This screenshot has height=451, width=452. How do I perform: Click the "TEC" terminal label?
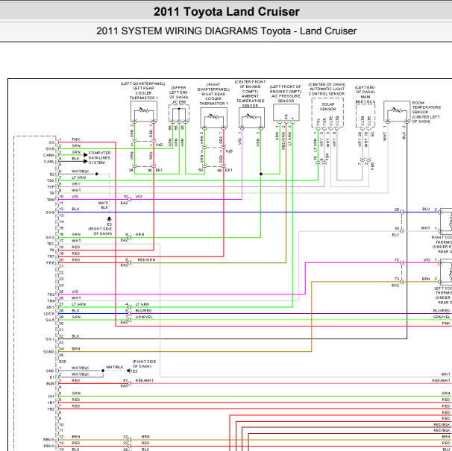(51, 244)
